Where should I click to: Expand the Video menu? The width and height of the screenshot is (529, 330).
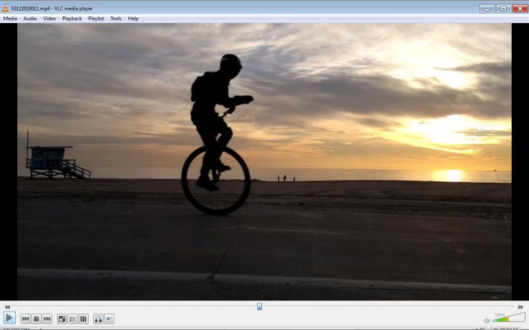[50, 18]
